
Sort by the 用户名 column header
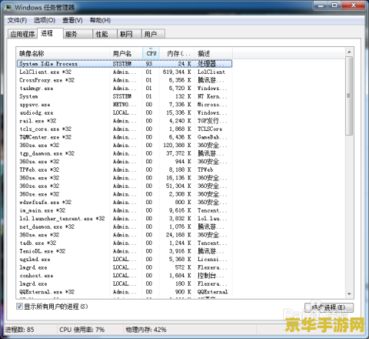click(126, 53)
